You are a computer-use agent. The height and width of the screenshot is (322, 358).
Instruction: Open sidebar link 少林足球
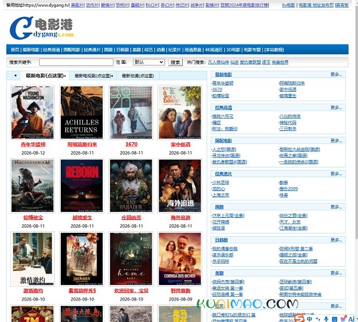tap(220, 182)
